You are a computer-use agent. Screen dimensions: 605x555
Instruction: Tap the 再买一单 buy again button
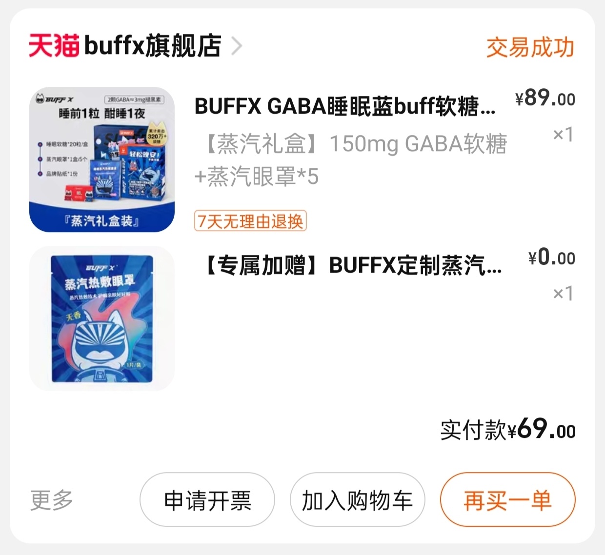(x=508, y=500)
